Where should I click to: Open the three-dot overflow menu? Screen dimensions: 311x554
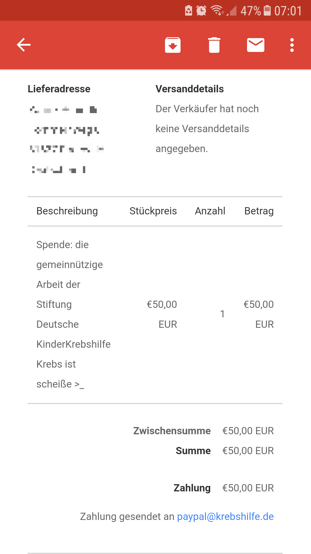point(292,45)
